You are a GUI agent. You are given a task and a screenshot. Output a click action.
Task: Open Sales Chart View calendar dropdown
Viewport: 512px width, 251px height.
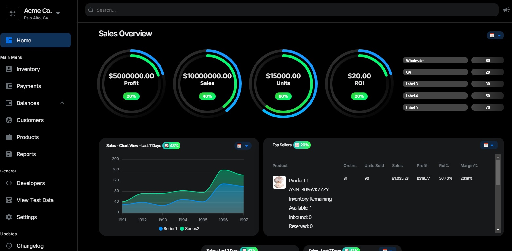243,146
